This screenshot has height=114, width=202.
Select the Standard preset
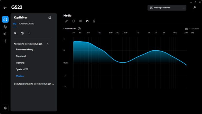pyautogui.click(x=21, y=56)
